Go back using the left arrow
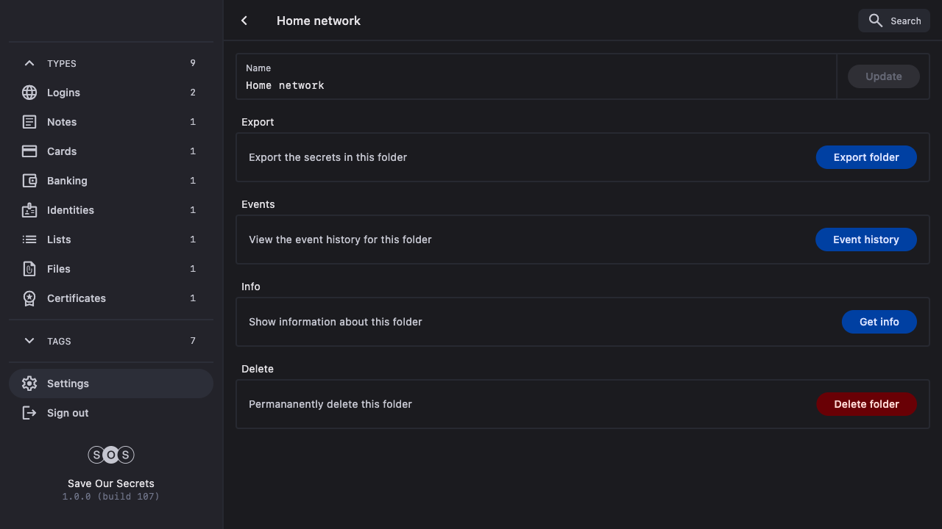 (x=244, y=21)
